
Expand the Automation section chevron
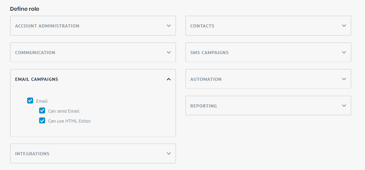[x=344, y=79]
